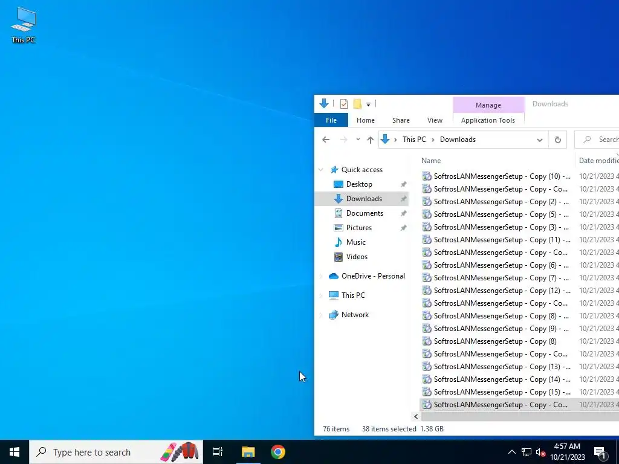Open the Application Tools tab

(x=488, y=120)
